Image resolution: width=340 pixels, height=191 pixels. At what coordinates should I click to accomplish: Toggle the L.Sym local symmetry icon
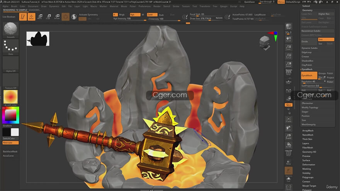288,91
